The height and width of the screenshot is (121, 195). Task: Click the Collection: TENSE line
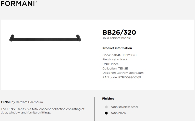click(x=115, y=68)
